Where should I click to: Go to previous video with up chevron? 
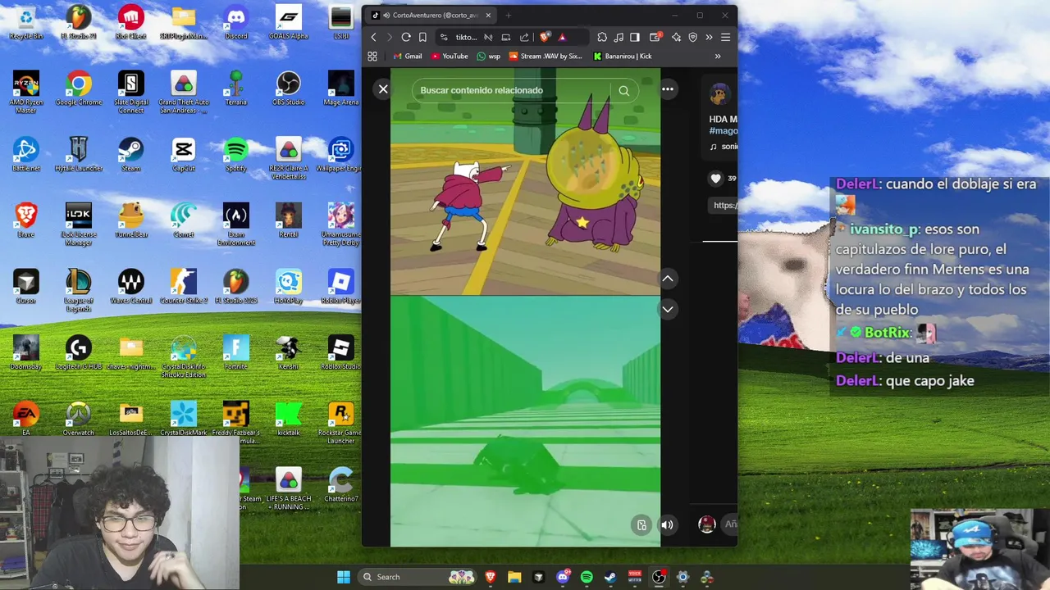tap(668, 279)
